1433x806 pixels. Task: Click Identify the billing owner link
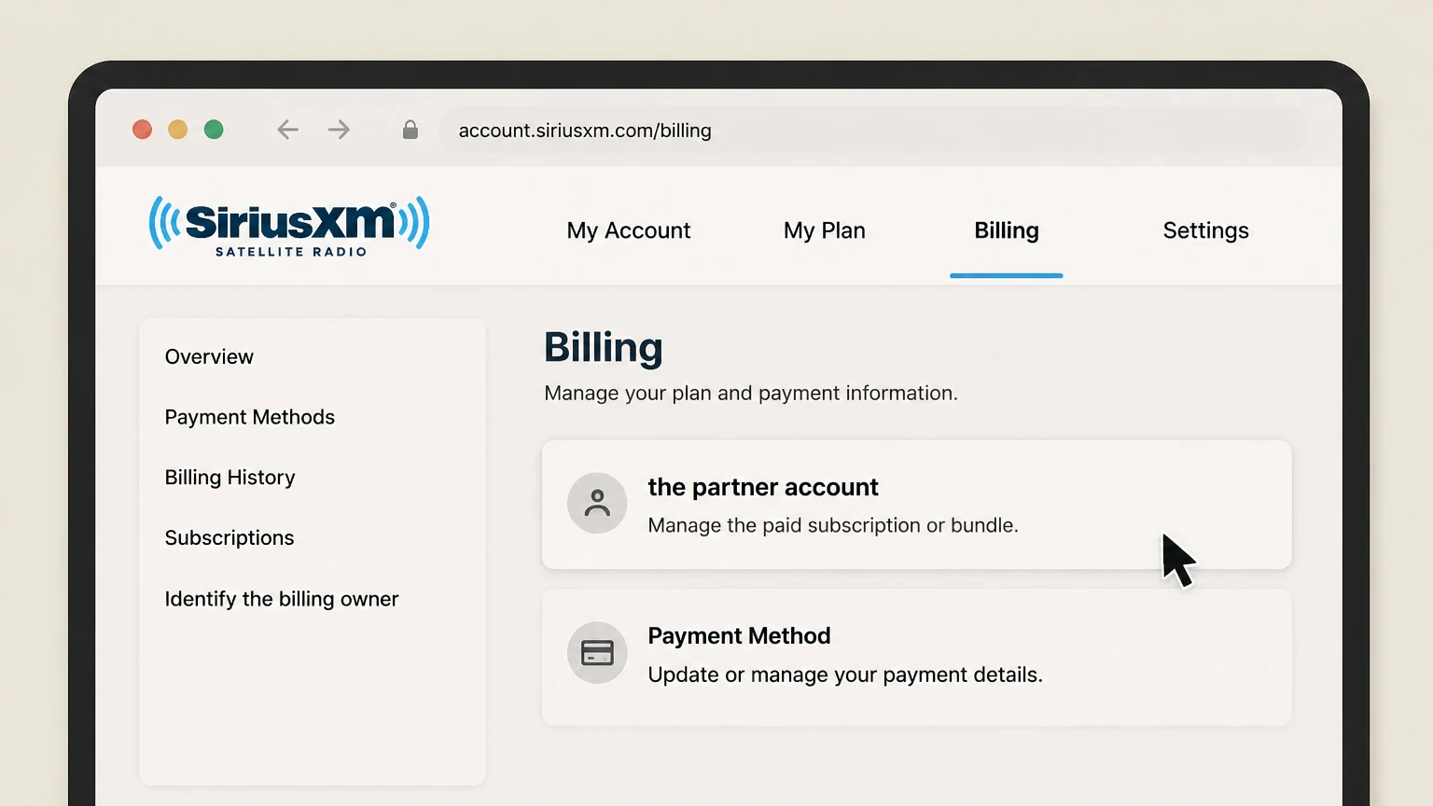tap(281, 599)
